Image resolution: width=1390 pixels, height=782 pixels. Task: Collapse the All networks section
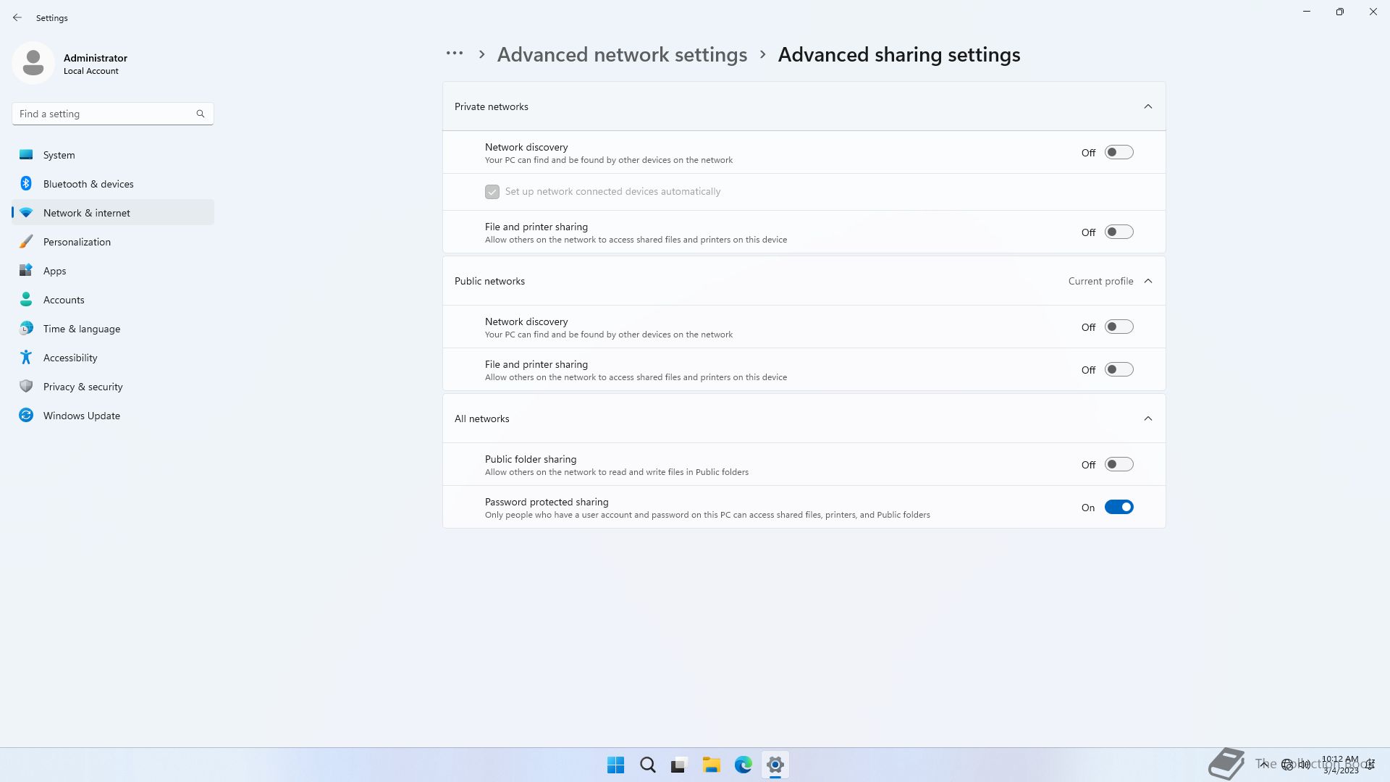(x=1147, y=419)
